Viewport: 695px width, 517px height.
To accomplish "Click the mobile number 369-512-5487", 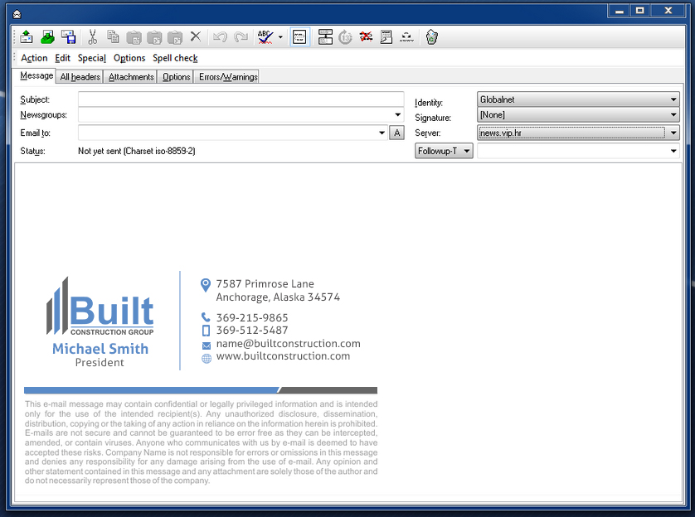I will click(x=252, y=331).
